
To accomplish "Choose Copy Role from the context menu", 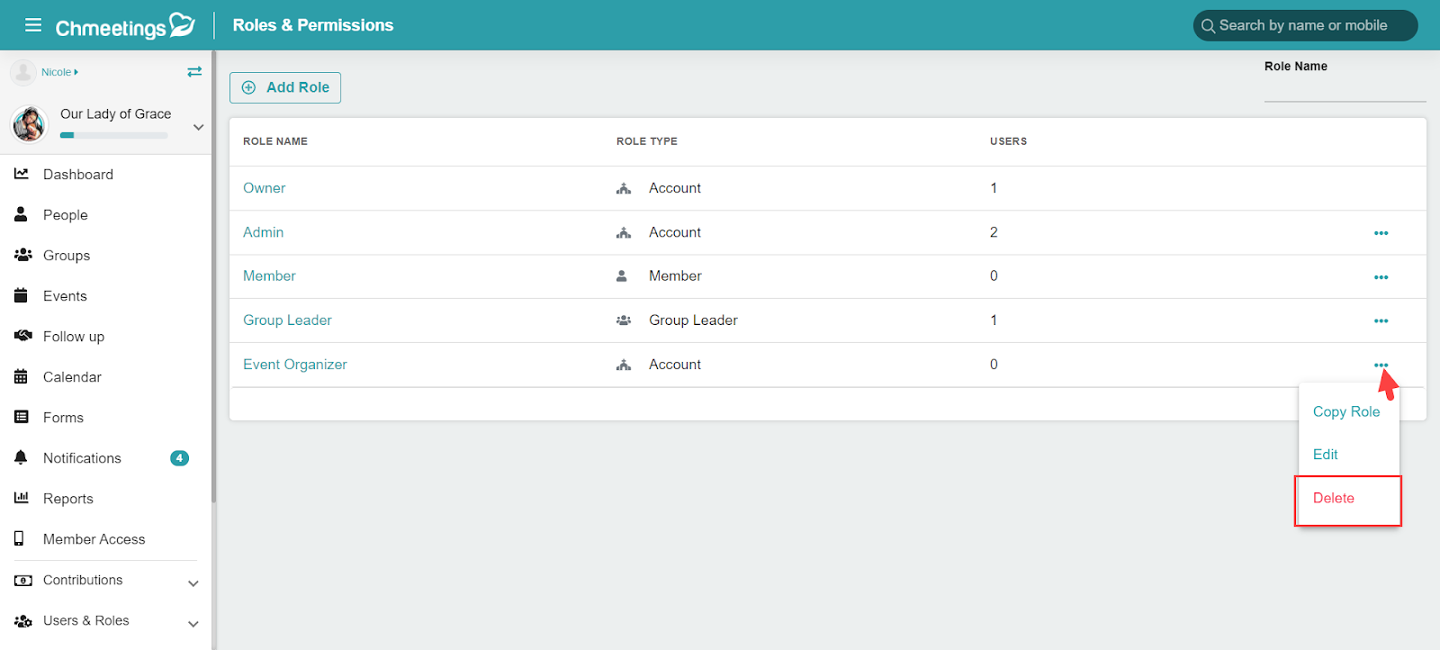I will (1346, 411).
